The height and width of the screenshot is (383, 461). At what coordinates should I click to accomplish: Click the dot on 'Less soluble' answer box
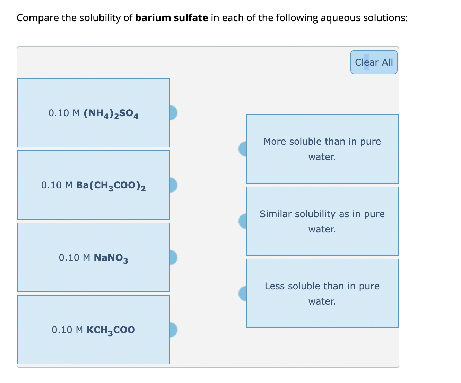243,293
